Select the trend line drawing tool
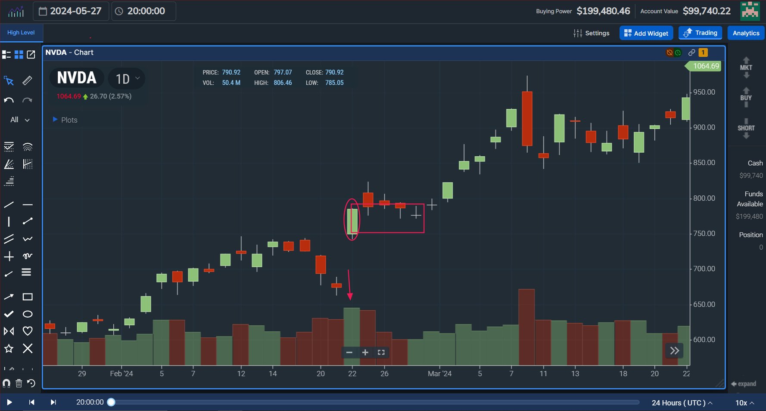Viewport: 766px width, 411px height. point(9,204)
